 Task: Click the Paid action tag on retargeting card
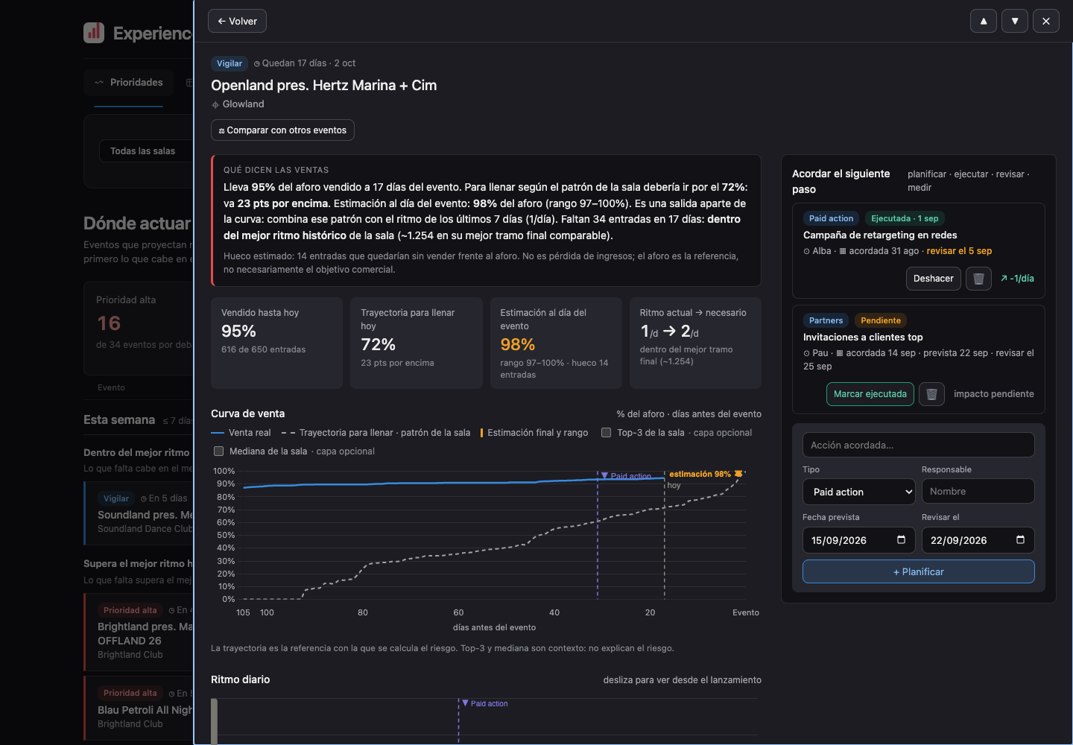point(831,218)
